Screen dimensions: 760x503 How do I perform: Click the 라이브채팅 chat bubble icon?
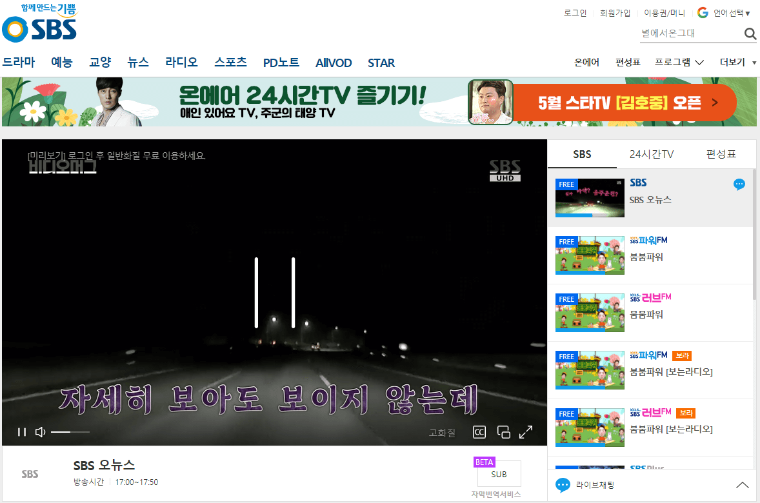(563, 485)
